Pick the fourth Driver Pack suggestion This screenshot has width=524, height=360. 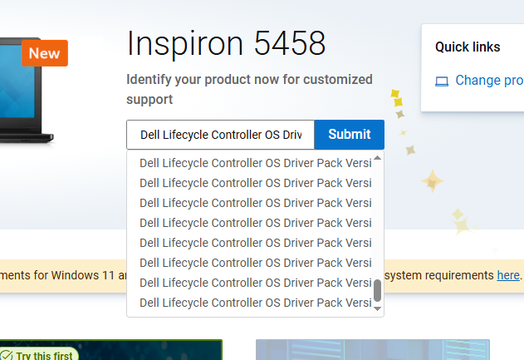[255, 223]
